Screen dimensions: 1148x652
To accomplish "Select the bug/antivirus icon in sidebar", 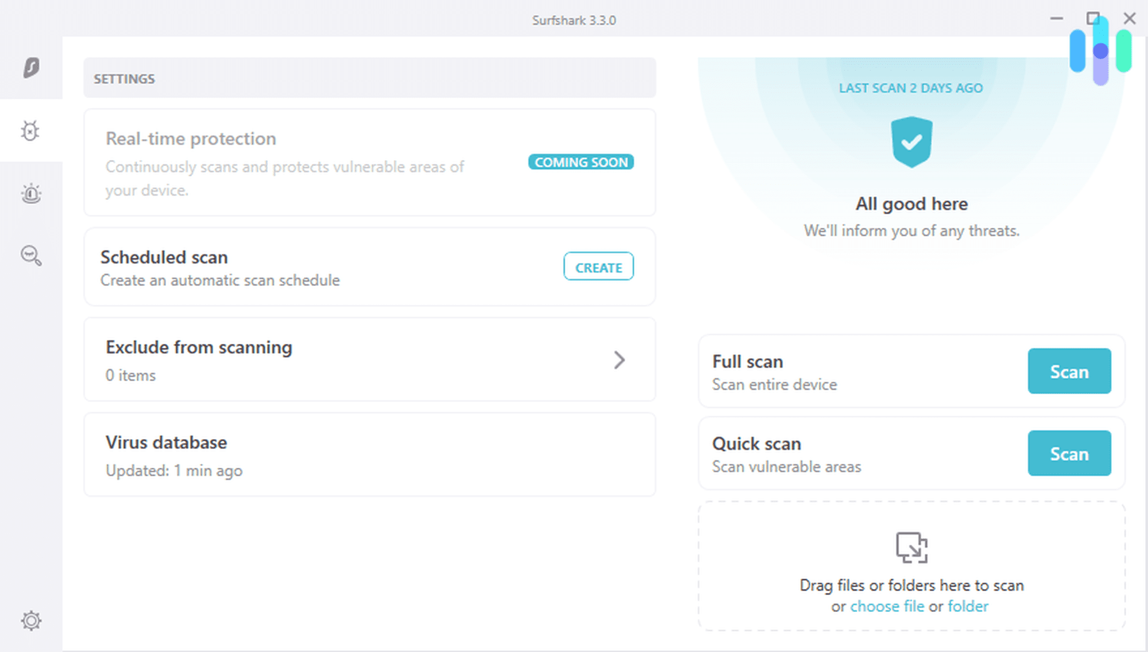I will tap(30, 131).
